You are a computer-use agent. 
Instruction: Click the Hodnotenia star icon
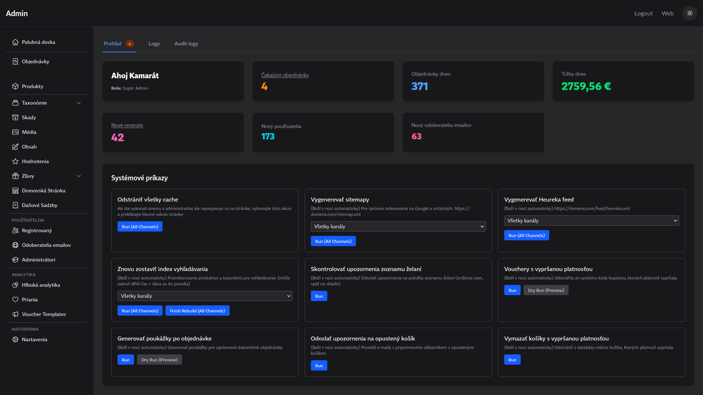[15, 161]
